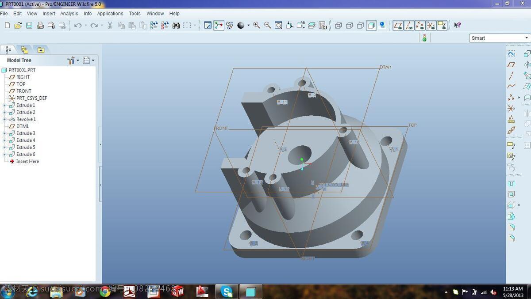Click the Refit model to screen icon
This screenshot has width=531, height=299.
click(278, 26)
